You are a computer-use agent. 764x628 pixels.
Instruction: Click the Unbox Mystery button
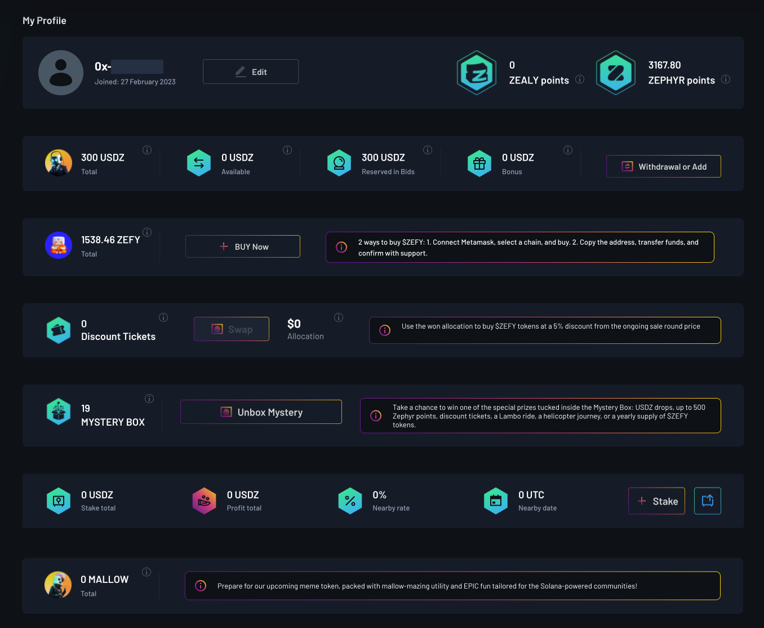coord(261,412)
